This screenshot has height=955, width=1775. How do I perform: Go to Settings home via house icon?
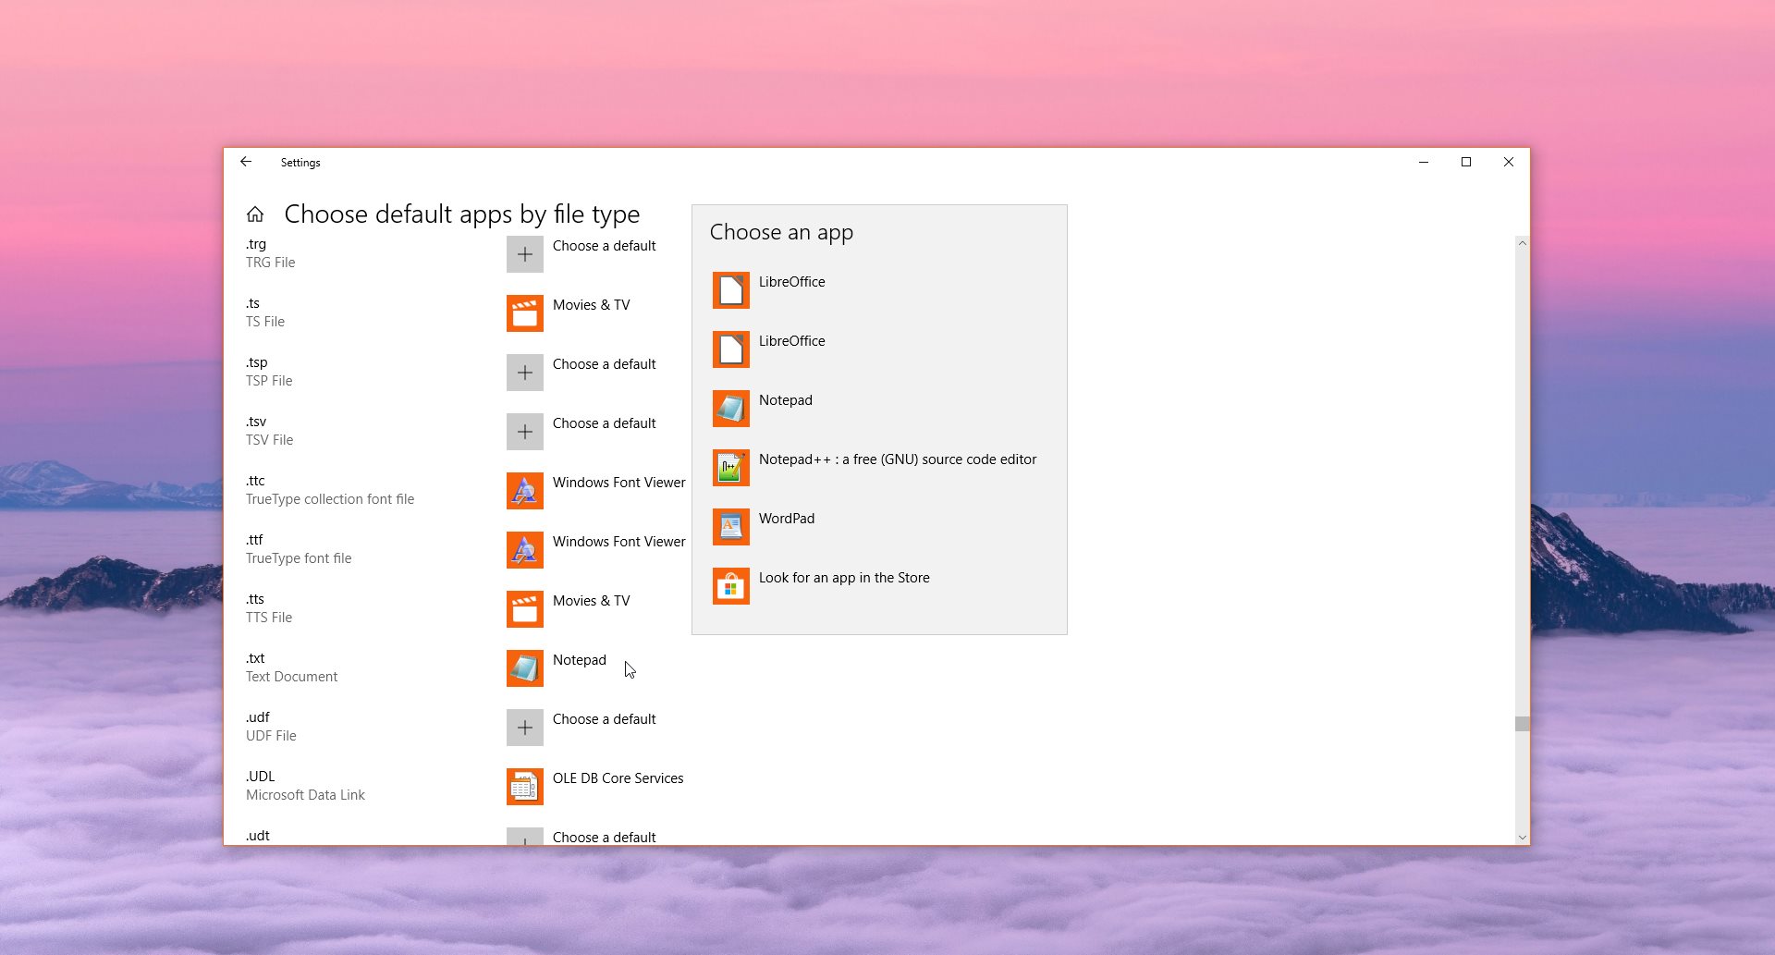pyautogui.click(x=255, y=214)
